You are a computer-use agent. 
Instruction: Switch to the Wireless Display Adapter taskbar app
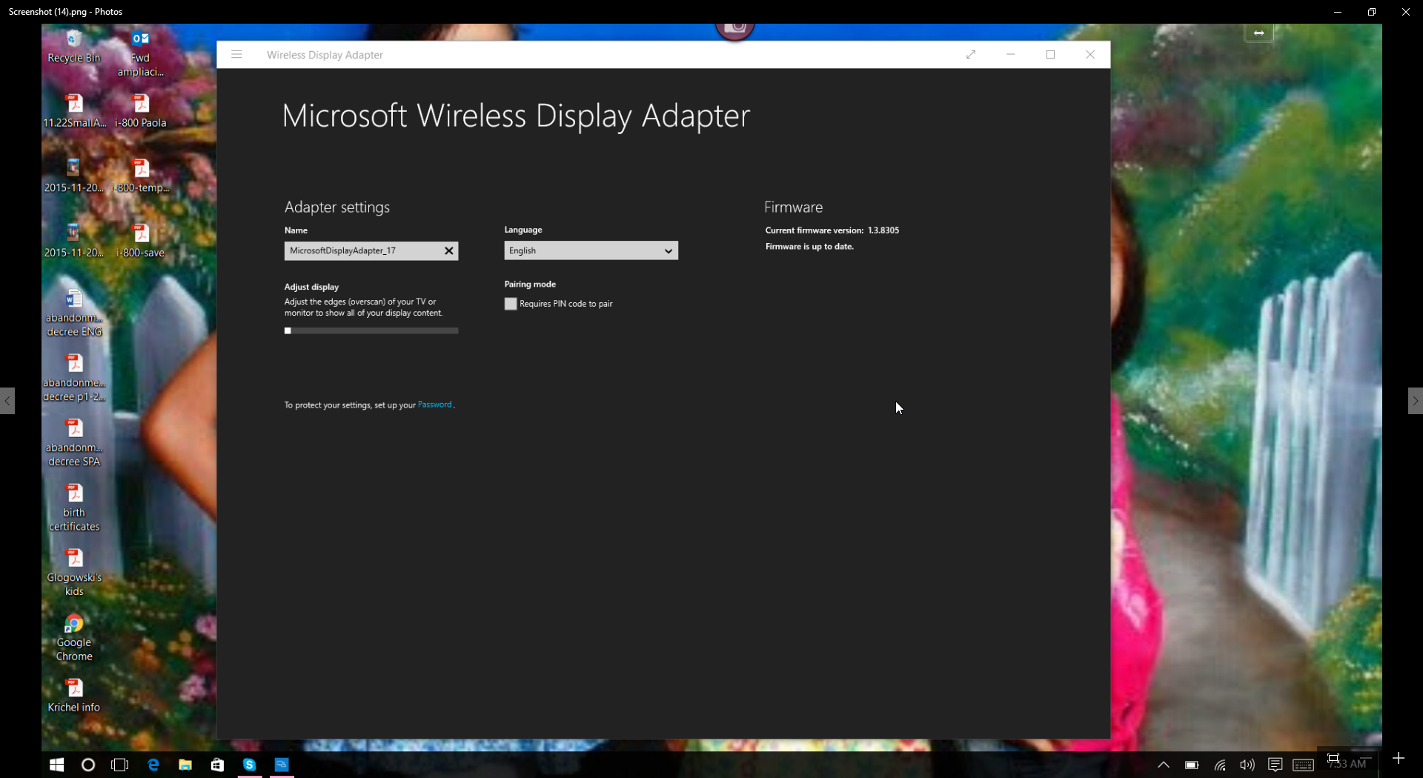282,765
